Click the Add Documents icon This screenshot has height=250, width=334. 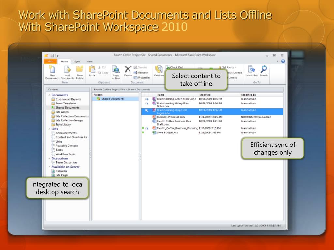coord(67,69)
